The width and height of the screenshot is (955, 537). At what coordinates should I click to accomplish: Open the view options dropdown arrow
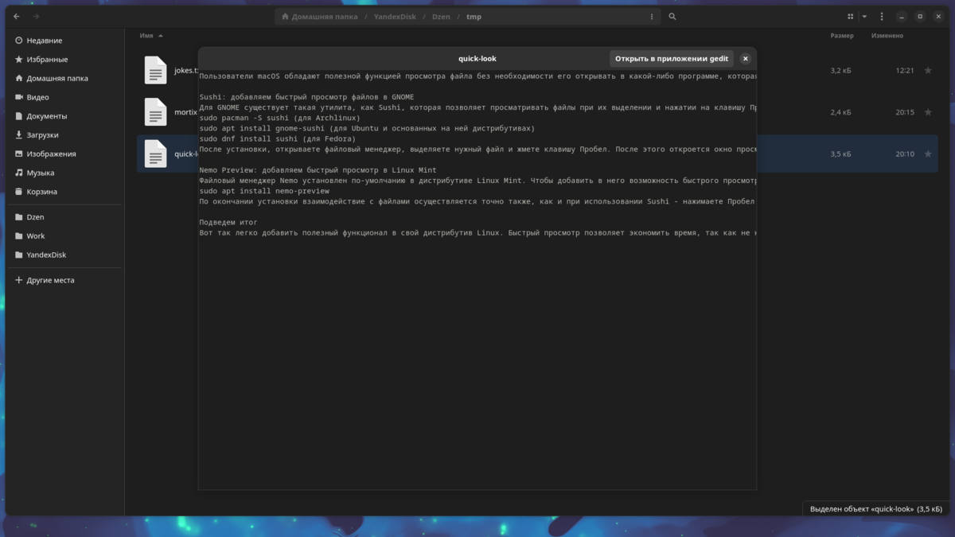863,16
